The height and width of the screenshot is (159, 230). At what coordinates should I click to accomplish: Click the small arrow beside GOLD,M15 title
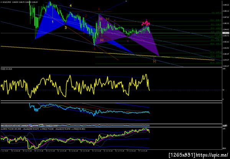tap(1, 2)
